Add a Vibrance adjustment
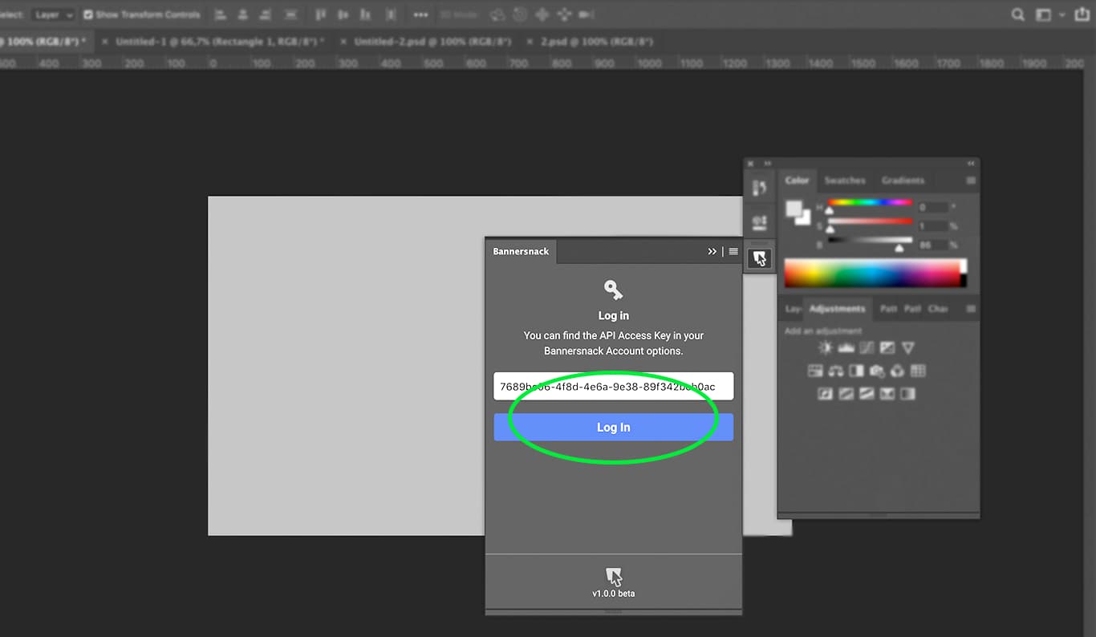 click(908, 348)
